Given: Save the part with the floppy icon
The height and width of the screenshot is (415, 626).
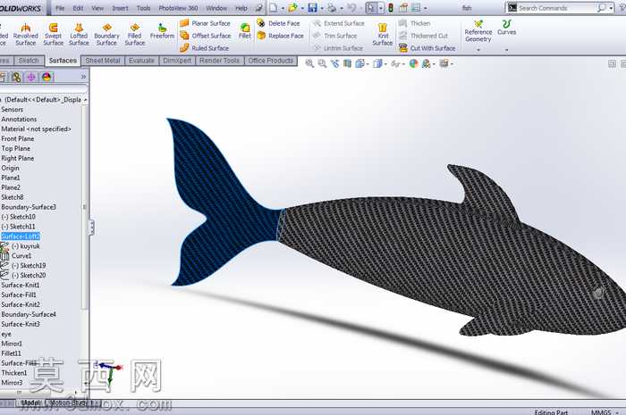Looking at the screenshot, I should [313, 7].
